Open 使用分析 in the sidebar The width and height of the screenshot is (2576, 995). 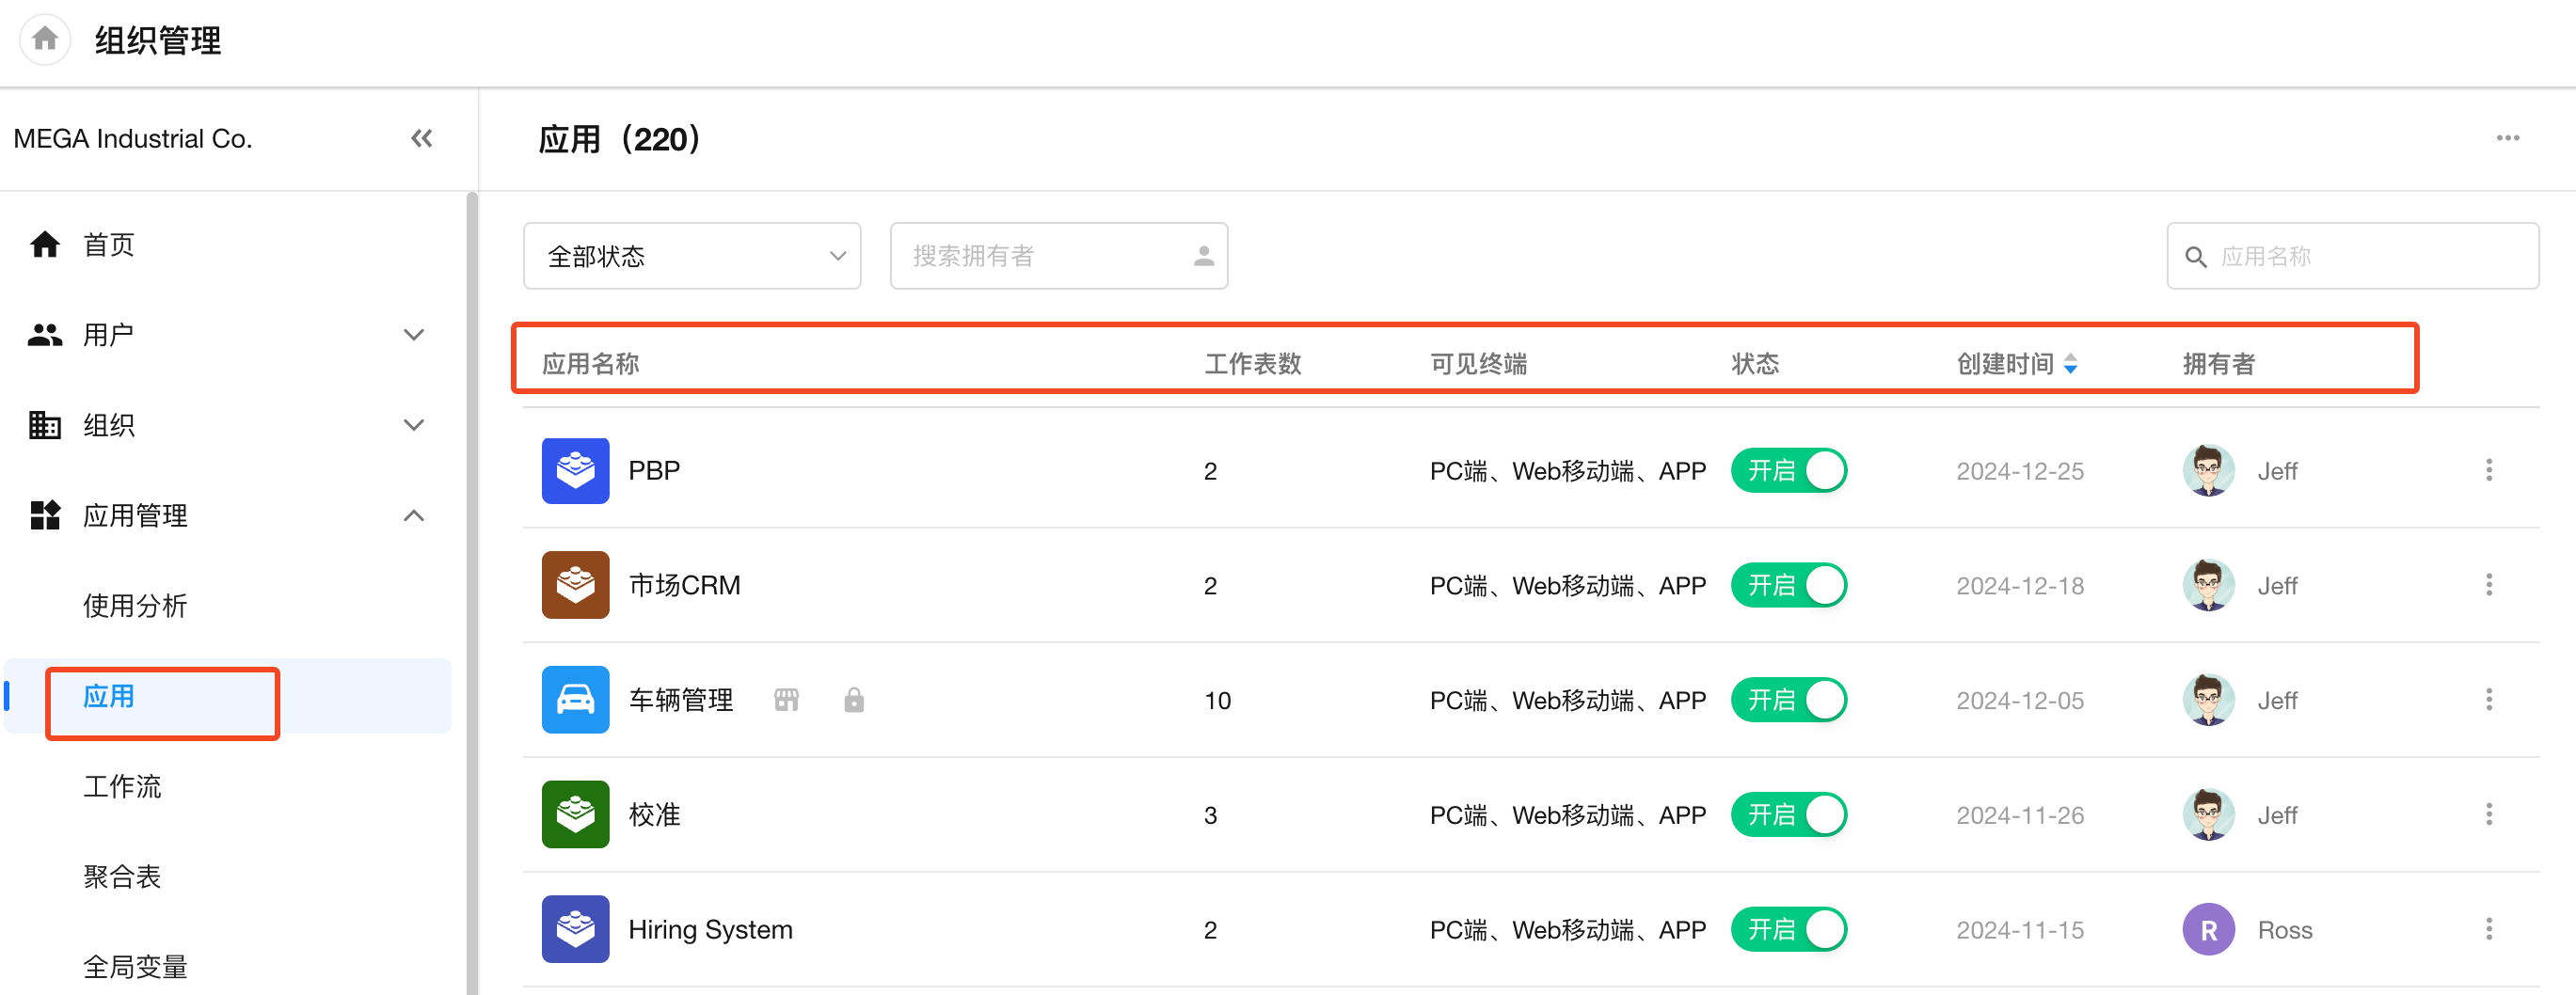pyautogui.click(x=135, y=605)
